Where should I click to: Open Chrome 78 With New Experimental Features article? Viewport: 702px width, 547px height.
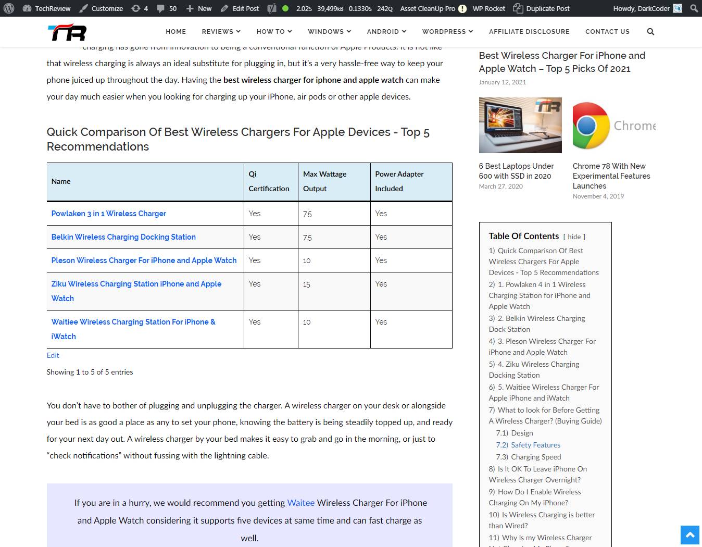coord(611,176)
